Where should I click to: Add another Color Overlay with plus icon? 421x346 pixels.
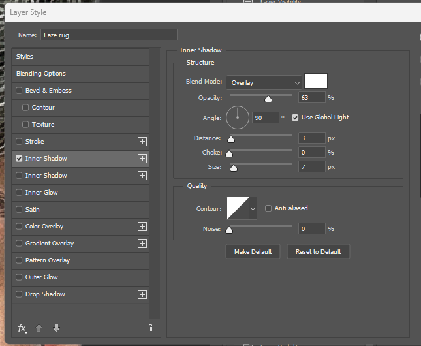point(142,227)
